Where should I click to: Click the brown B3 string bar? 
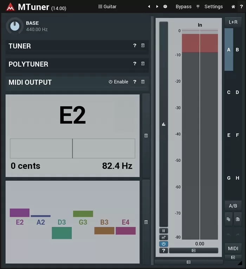[104, 231]
